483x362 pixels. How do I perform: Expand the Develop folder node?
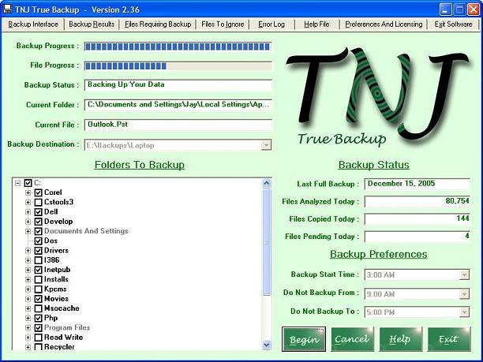click(x=28, y=222)
